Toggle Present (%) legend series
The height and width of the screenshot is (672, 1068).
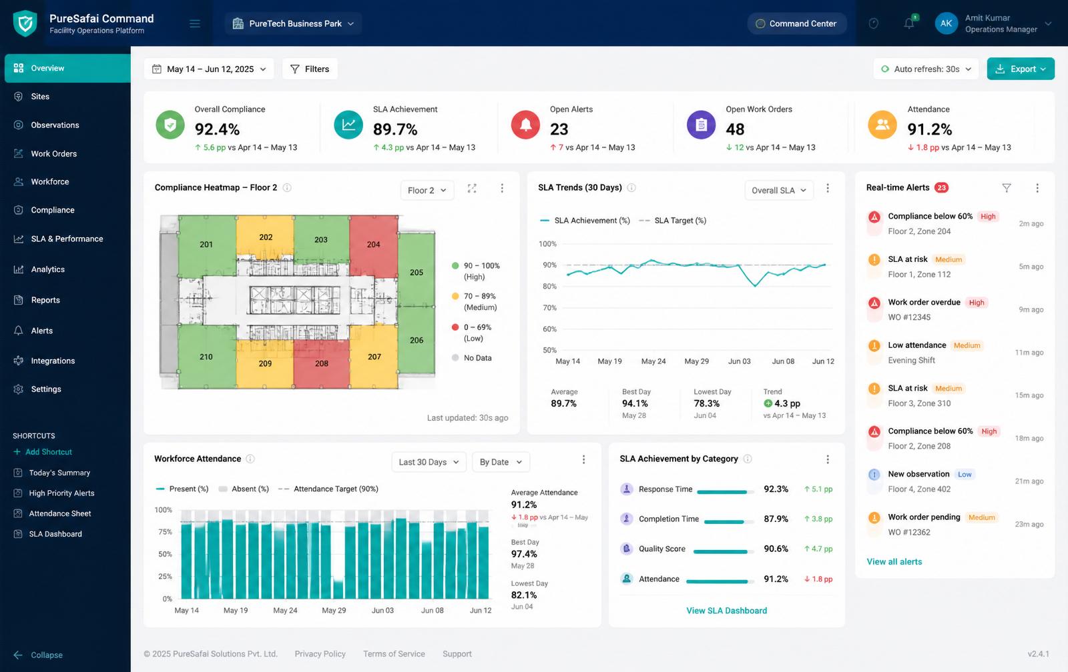pos(182,489)
